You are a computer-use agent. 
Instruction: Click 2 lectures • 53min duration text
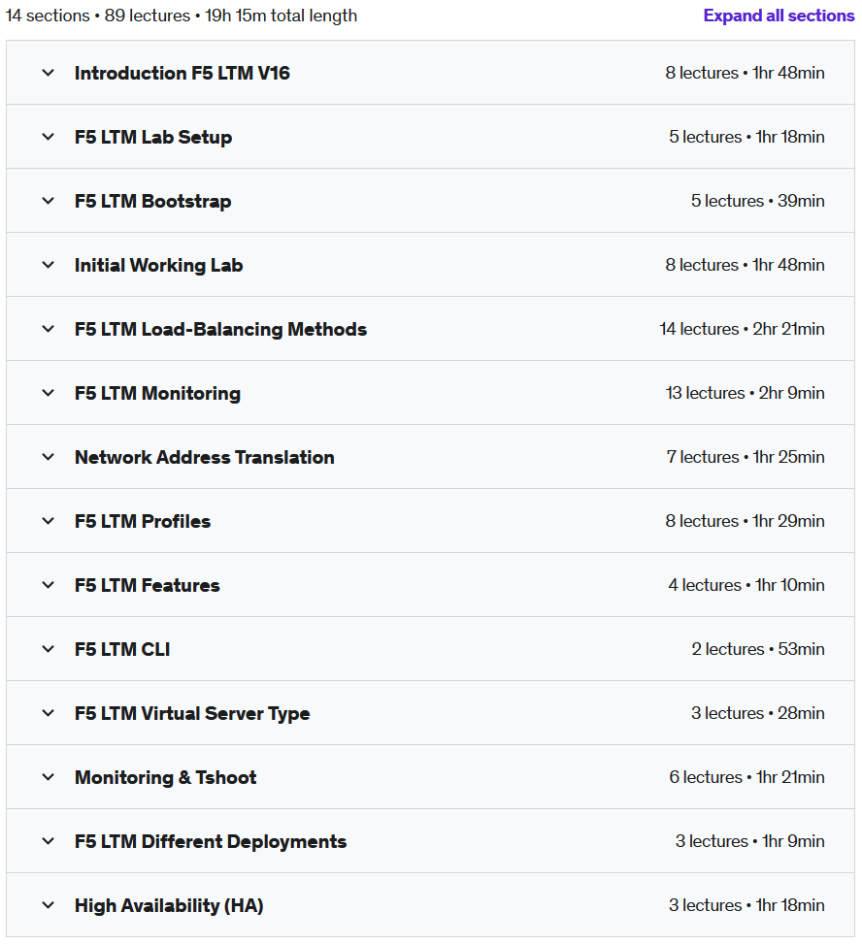[x=758, y=649]
